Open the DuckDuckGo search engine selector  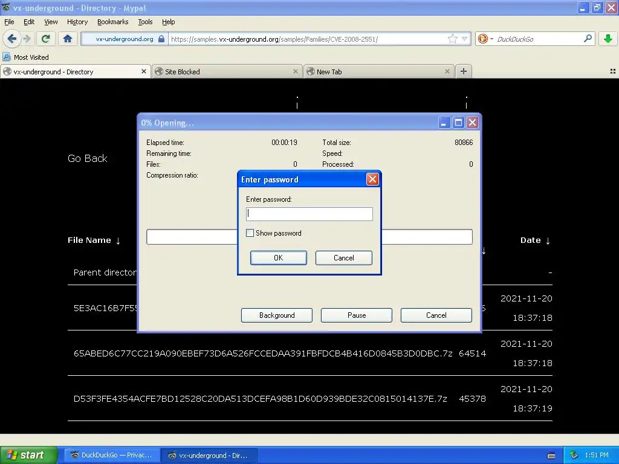(x=485, y=39)
